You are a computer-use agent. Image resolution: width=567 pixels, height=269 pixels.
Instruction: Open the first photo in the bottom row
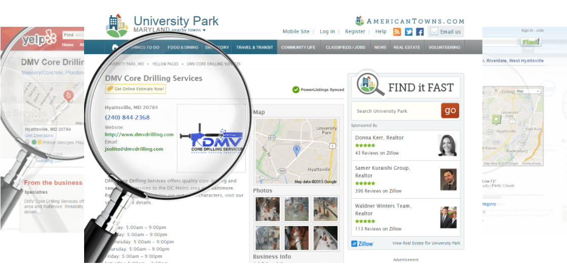pos(268,238)
